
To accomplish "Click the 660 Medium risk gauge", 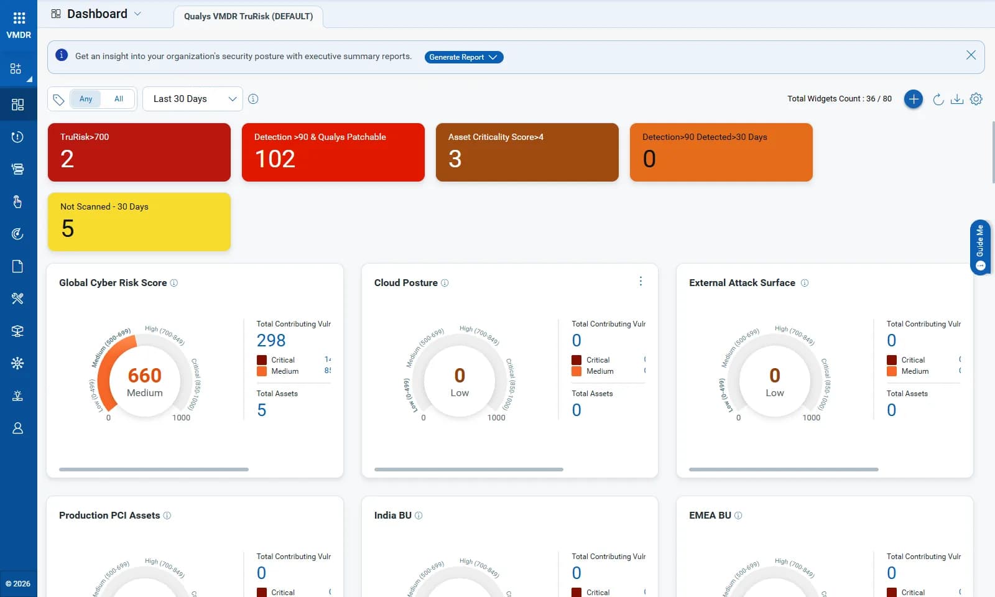I will 145,376.
